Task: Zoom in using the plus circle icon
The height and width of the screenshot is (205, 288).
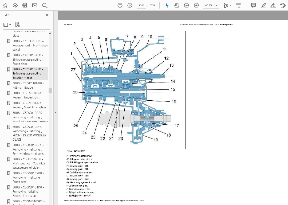Action: 196,5
